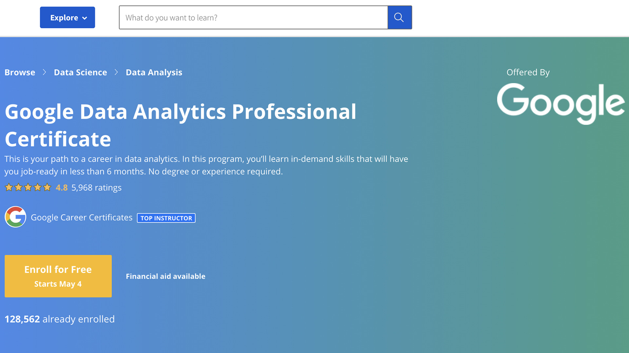Click the magnifying glass search icon
Screen dimensions: 629x353
[x=399, y=17]
